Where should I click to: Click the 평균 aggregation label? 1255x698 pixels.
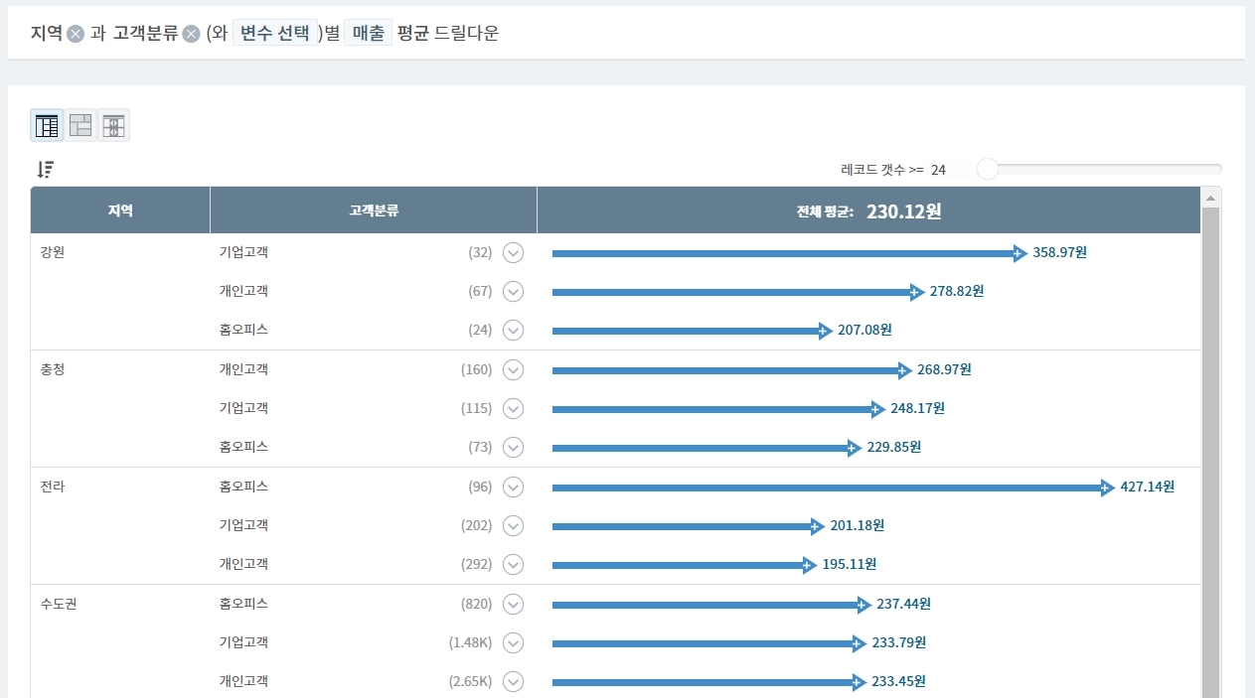(x=413, y=34)
